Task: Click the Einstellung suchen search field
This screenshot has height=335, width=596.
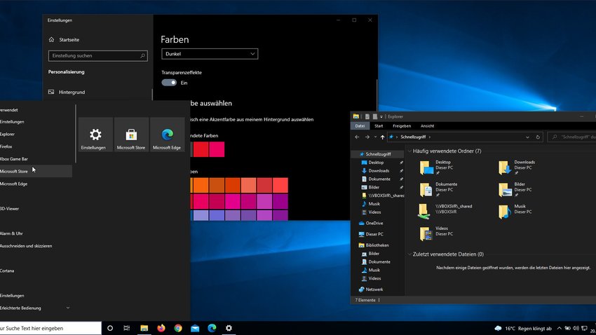Action: tap(98, 56)
